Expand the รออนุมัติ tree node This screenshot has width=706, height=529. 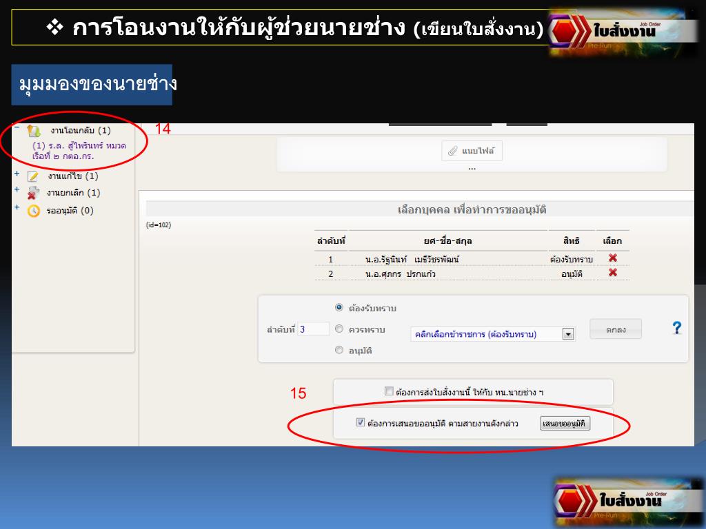click(x=17, y=207)
